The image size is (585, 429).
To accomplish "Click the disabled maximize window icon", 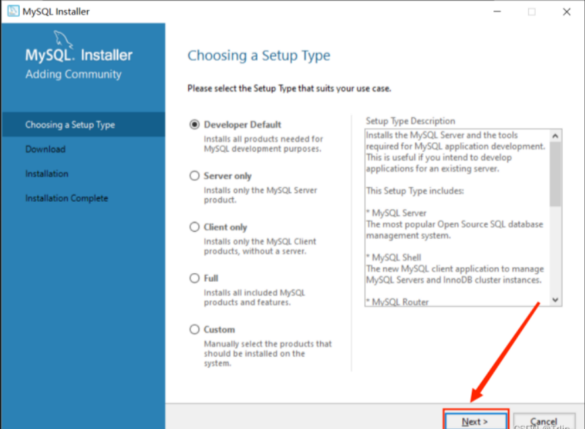I will 532,11.
